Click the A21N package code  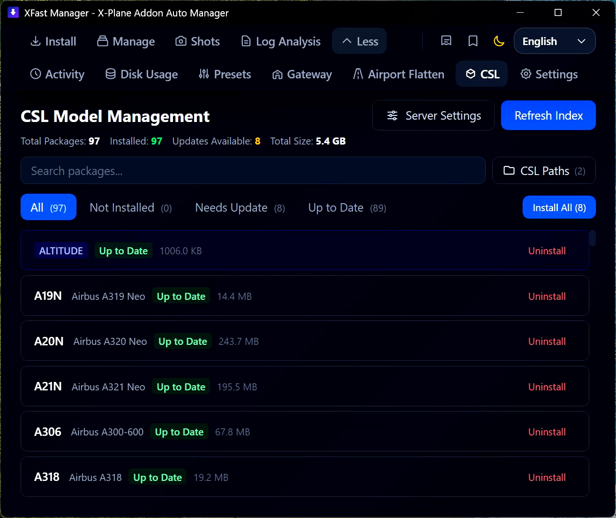(x=48, y=387)
